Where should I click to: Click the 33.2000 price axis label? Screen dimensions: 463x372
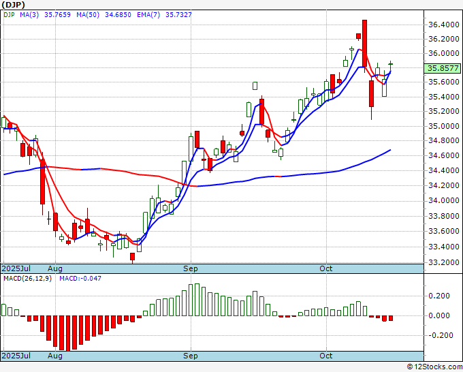(444, 262)
